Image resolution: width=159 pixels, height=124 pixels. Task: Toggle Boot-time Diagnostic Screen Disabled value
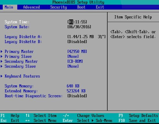click(77, 96)
